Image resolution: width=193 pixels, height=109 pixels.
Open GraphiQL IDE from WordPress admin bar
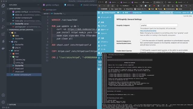(136, 13)
